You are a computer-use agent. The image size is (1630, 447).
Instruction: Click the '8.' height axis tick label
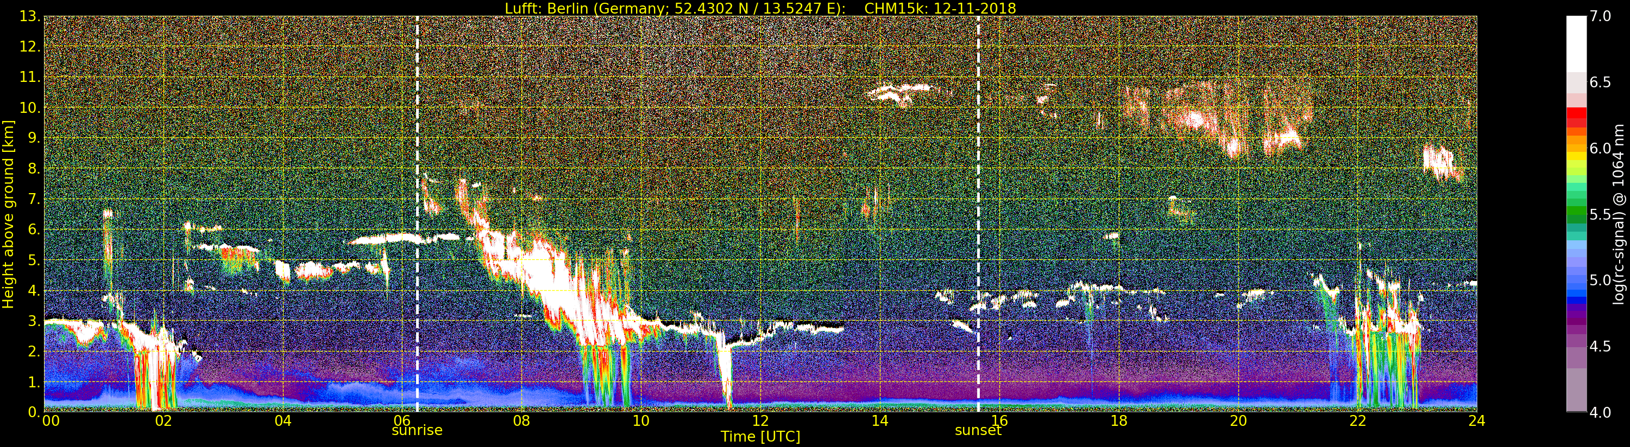point(34,169)
